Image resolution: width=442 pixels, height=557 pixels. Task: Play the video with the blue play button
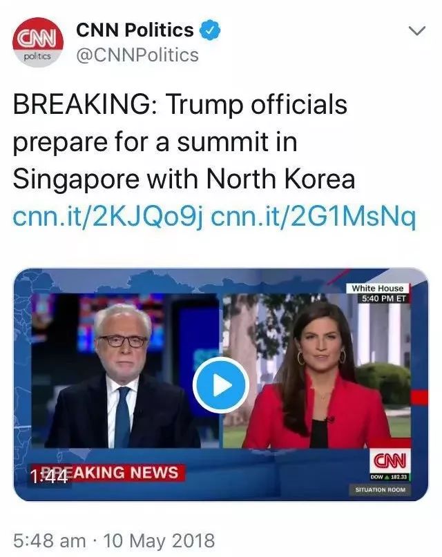point(220,385)
